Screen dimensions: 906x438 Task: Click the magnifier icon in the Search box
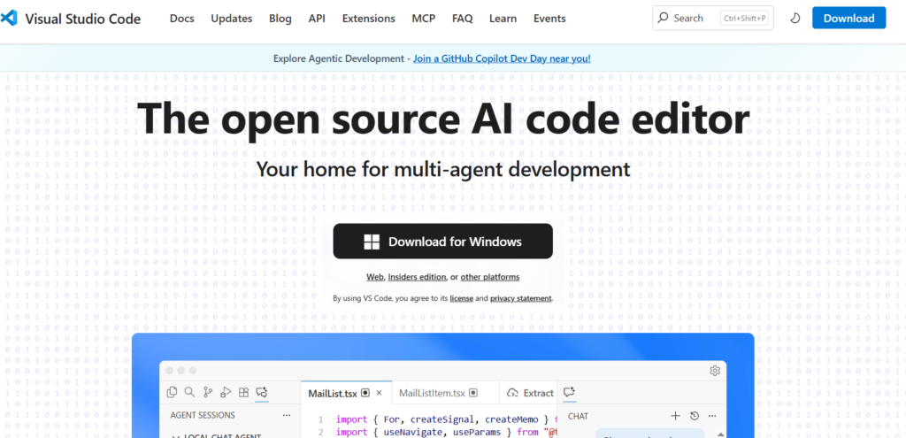[x=664, y=18]
